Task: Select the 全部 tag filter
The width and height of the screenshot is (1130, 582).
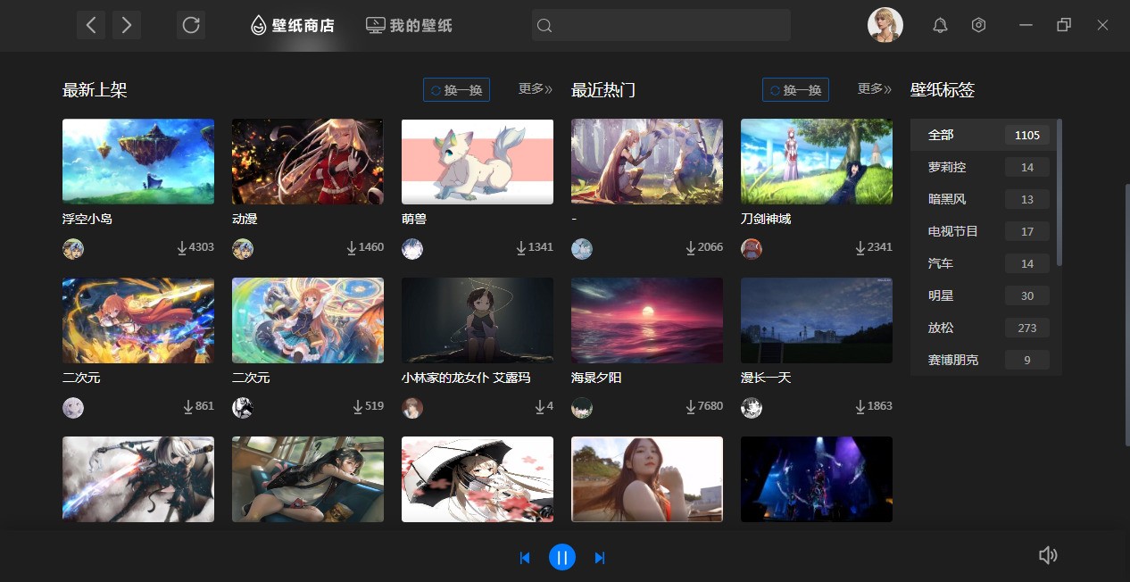Action: pos(983,135)
